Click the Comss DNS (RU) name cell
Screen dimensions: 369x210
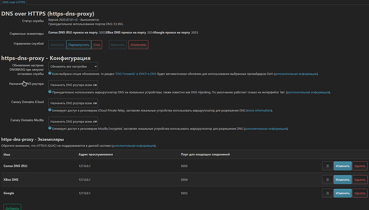pos(16,166)
